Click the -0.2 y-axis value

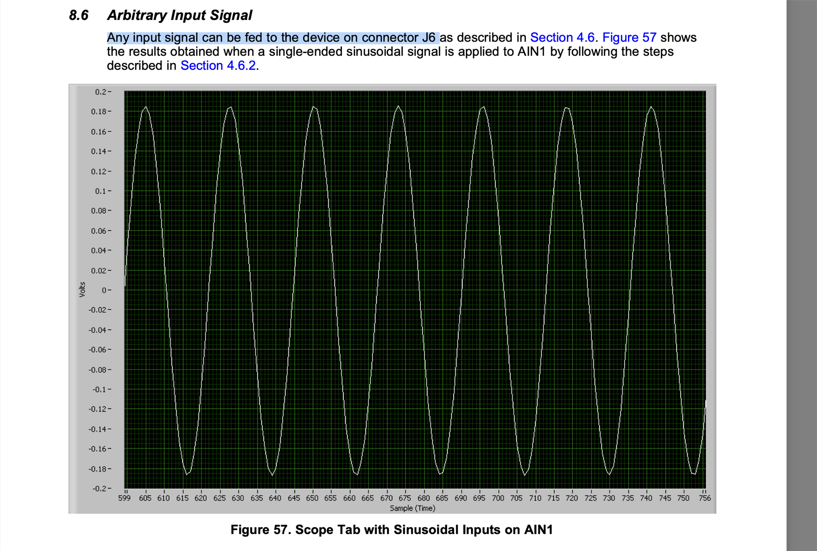(100, 488)
